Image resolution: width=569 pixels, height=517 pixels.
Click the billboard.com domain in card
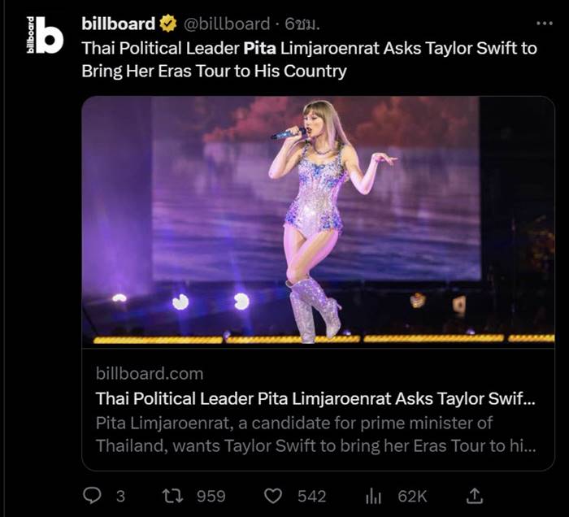(x=150, y=374)
